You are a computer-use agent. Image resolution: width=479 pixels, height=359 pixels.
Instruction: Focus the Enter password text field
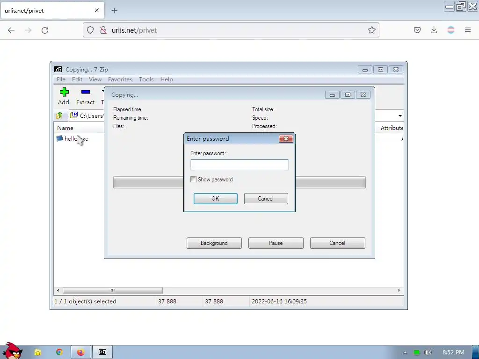(239, 165)
